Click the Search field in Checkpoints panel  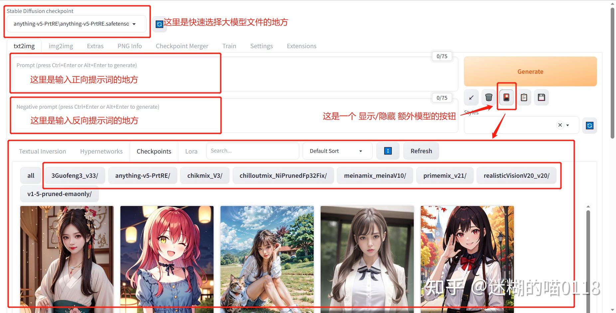tap(252, 151)
